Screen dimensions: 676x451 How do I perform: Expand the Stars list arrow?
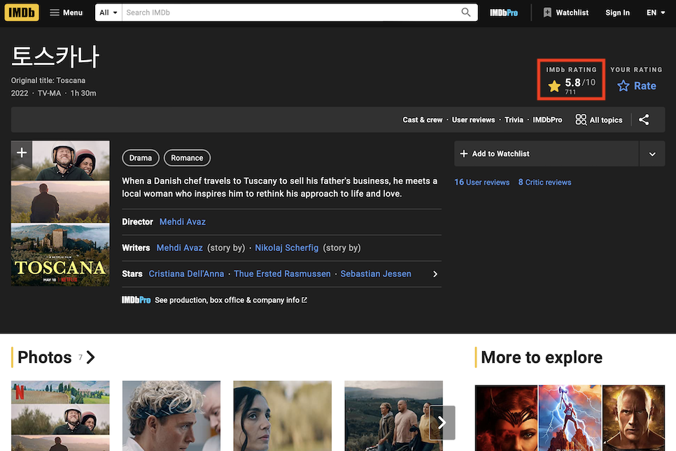435,274
